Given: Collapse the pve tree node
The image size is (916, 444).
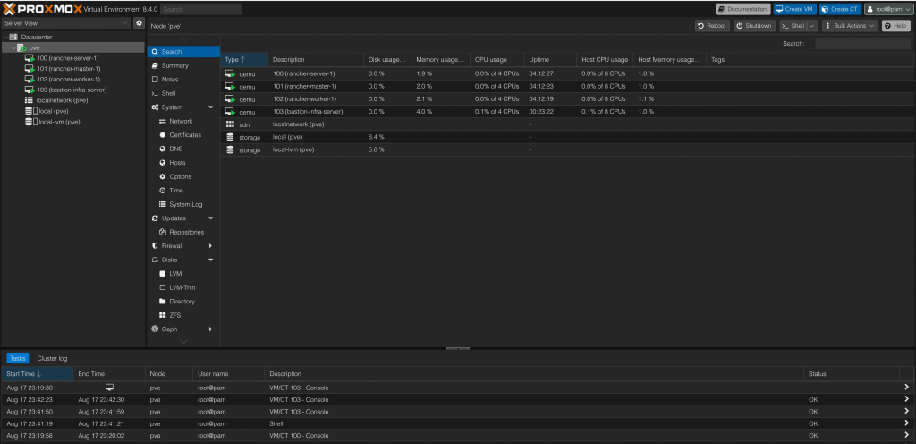Looking at the screenshot, I should [13, 48].
